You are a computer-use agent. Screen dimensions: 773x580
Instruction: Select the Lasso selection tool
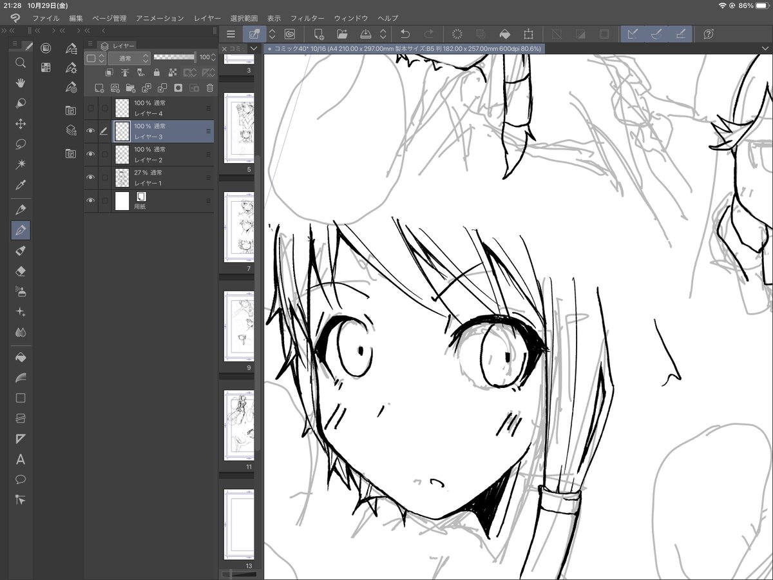21,144
